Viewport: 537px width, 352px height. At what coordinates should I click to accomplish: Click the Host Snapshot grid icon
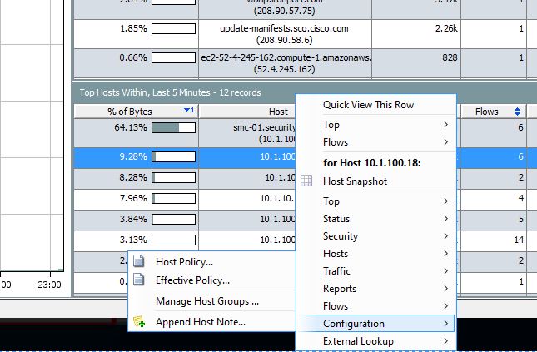pyautogui.click(x=306, y=181)
